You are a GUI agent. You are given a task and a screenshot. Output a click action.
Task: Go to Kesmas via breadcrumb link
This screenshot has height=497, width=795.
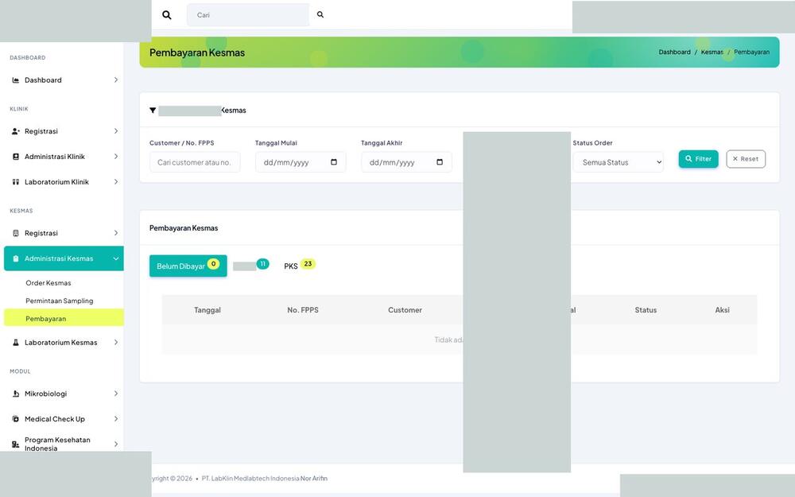tap(712, 52)
